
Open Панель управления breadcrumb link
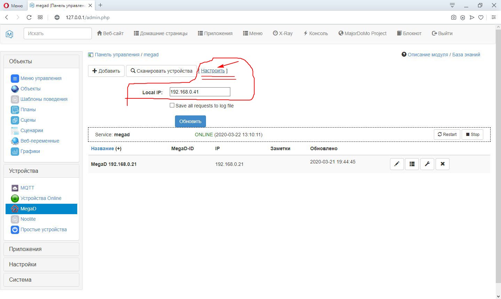tap(117, 55)
